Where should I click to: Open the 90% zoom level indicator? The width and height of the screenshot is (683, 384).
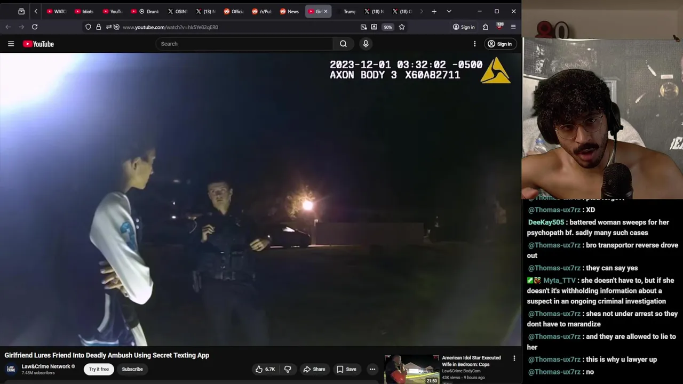point(388,27)
